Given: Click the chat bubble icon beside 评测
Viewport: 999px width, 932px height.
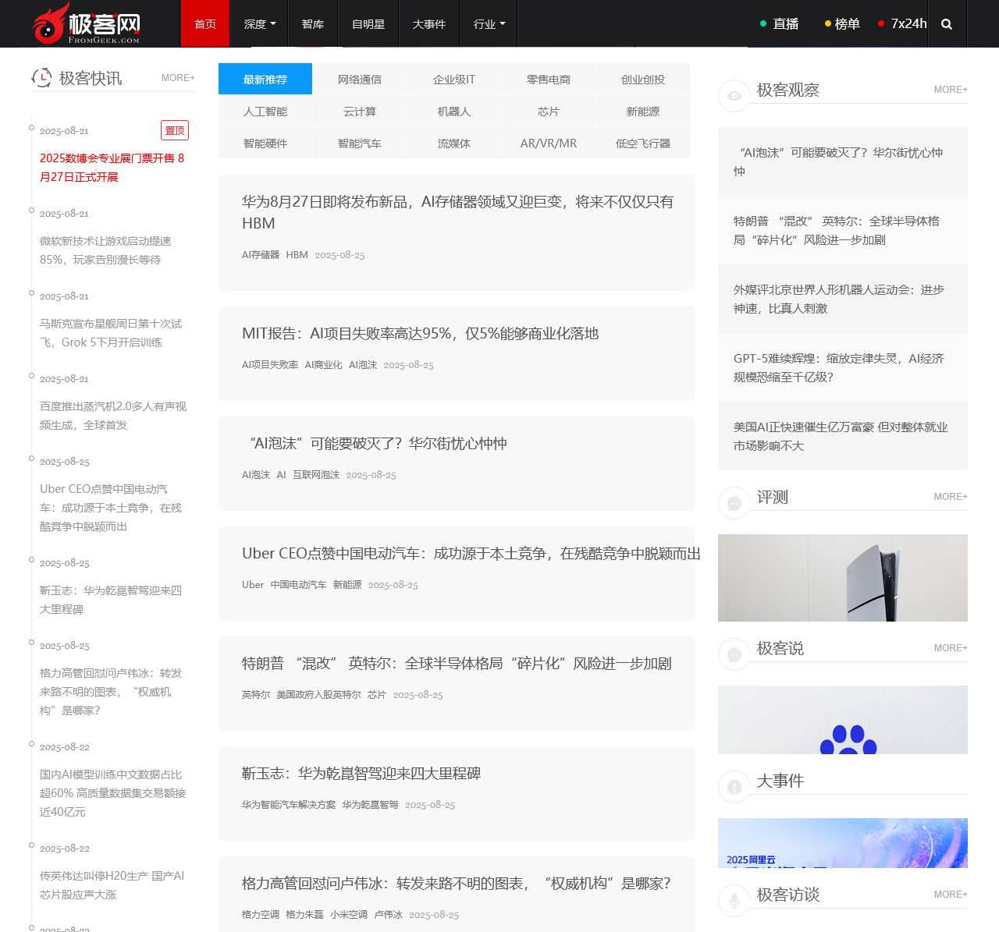Looking at the screenshot, I should tap(734, 503).
